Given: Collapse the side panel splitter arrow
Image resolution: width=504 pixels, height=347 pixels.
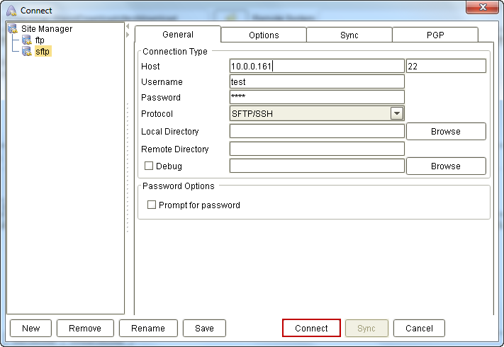Looking at the screenshot, I should 128,35.
